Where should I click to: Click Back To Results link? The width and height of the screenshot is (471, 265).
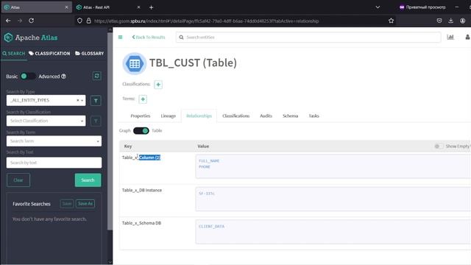click(149, 38)
